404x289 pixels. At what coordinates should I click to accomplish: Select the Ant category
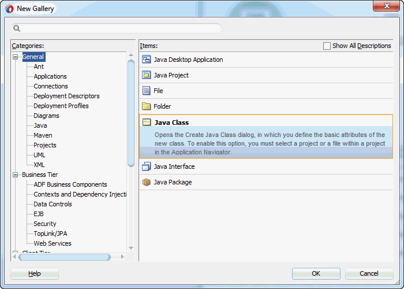[39, 66]
